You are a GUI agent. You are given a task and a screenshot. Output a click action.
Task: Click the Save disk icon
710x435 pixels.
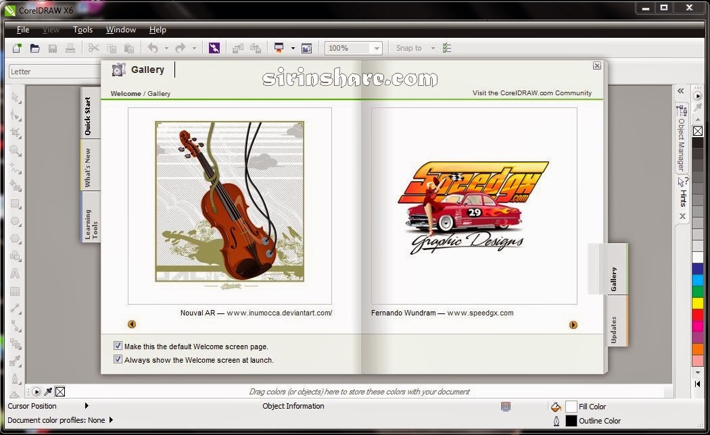click(x=53, y=48)
